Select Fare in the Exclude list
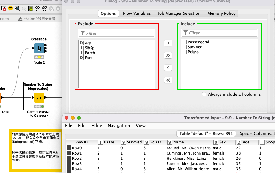The image size is (275, 173). pyautogui.click(x=117, y=58)
